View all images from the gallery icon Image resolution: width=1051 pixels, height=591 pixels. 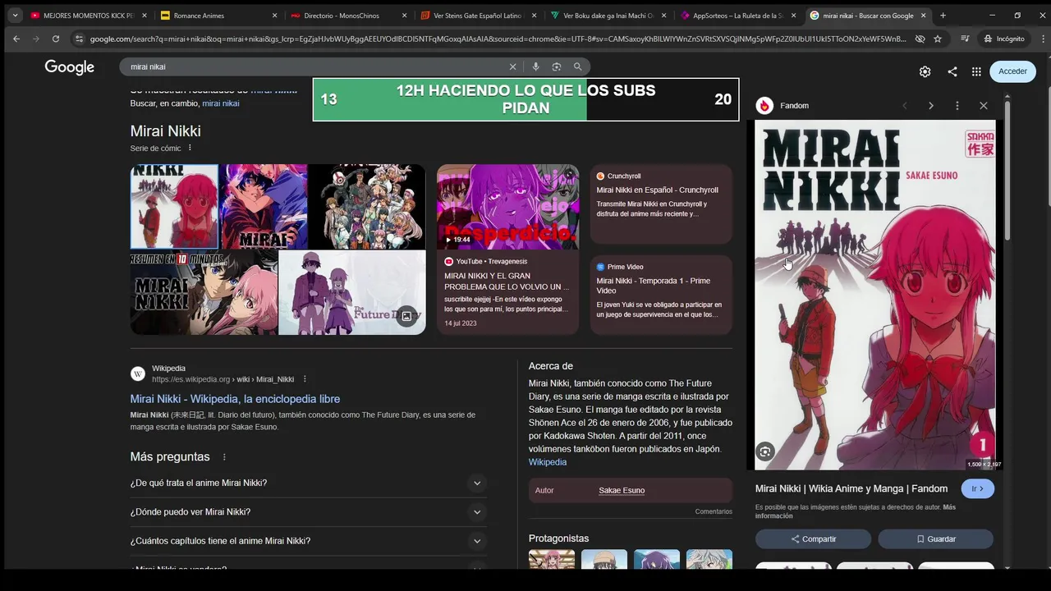coord(406,316)
